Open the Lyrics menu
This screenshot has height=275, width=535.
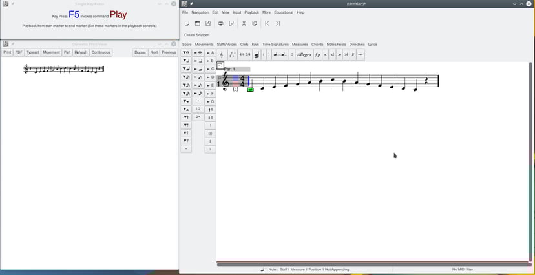[x=373, y=45]
